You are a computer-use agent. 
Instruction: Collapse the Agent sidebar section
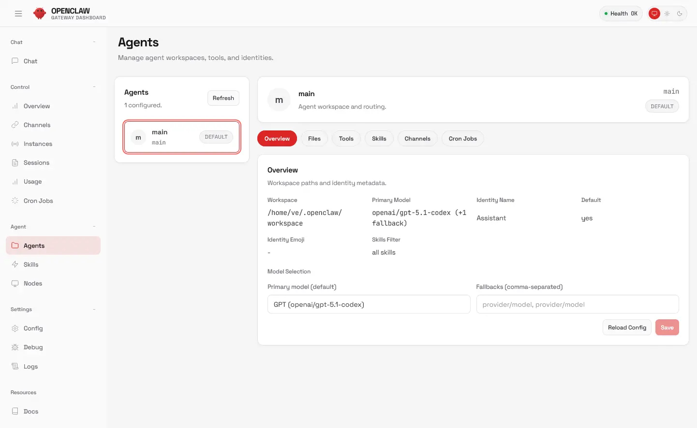[x=94, y=227]
